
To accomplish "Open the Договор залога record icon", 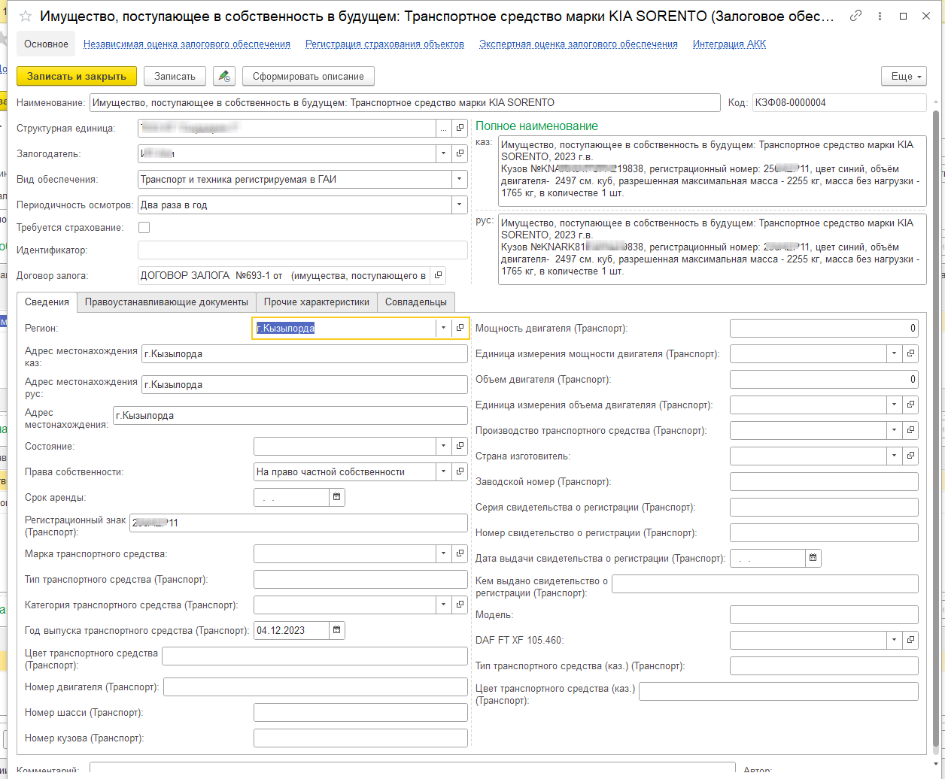I will point(439,276).
